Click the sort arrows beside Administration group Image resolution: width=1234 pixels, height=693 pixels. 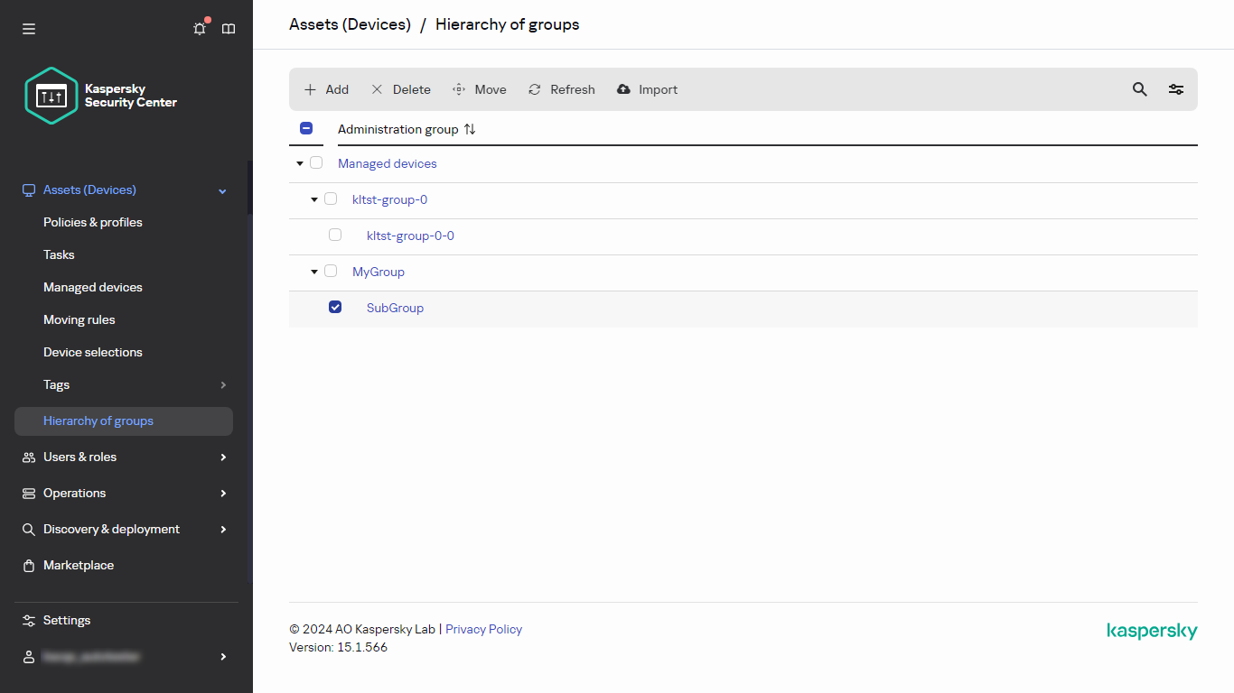(470, 129)
